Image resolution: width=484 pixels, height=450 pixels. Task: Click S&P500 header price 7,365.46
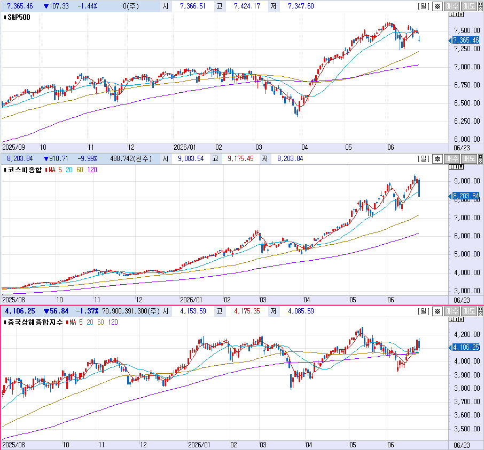[20, 6]
